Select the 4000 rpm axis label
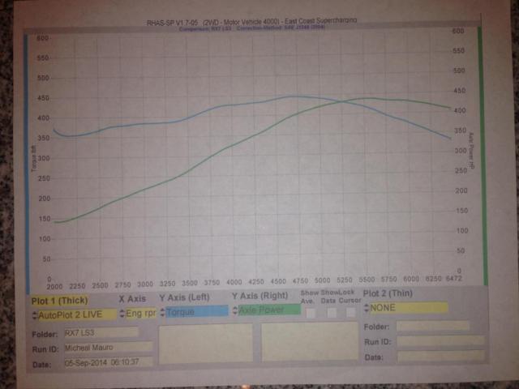Screen dimensions: 519x389 coord(234,282)
